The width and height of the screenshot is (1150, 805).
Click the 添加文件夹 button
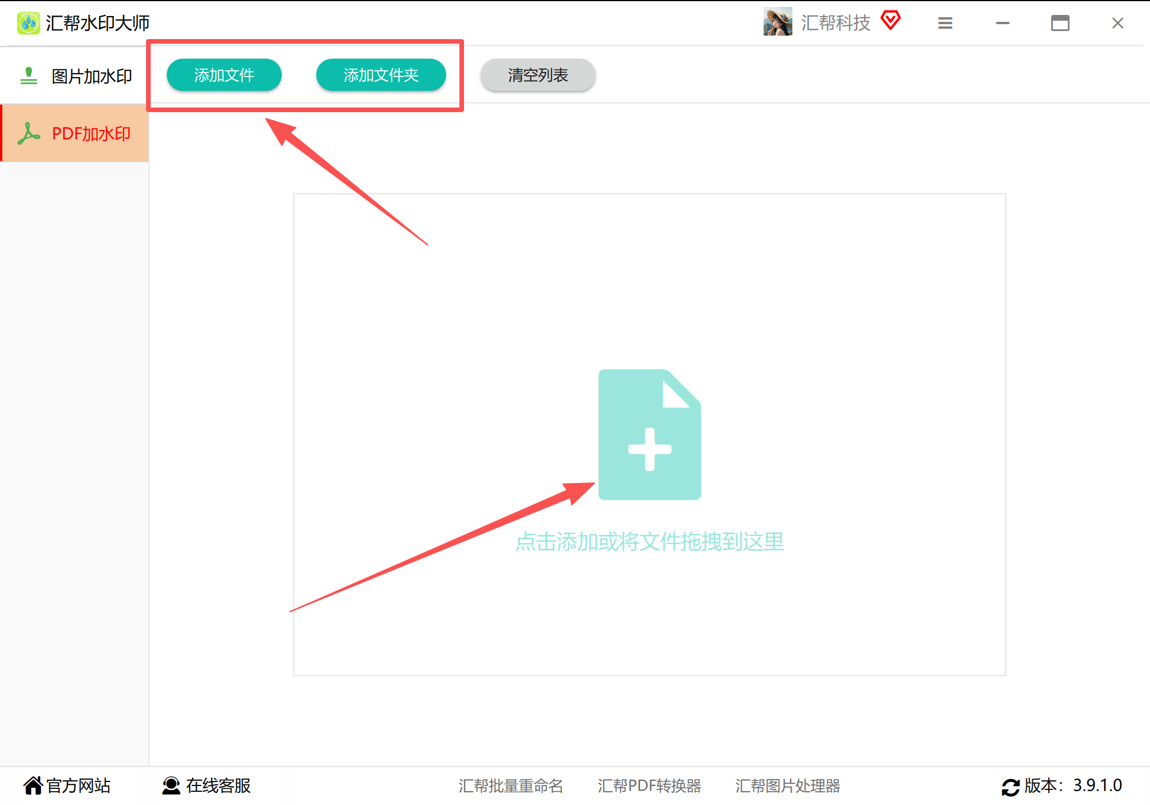381,75
